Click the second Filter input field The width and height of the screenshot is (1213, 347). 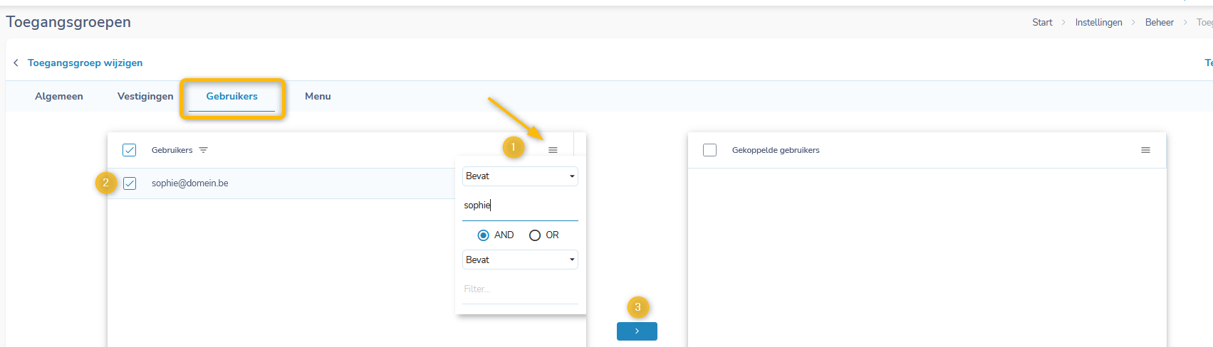pyautogui.click(x=520, y=289)
